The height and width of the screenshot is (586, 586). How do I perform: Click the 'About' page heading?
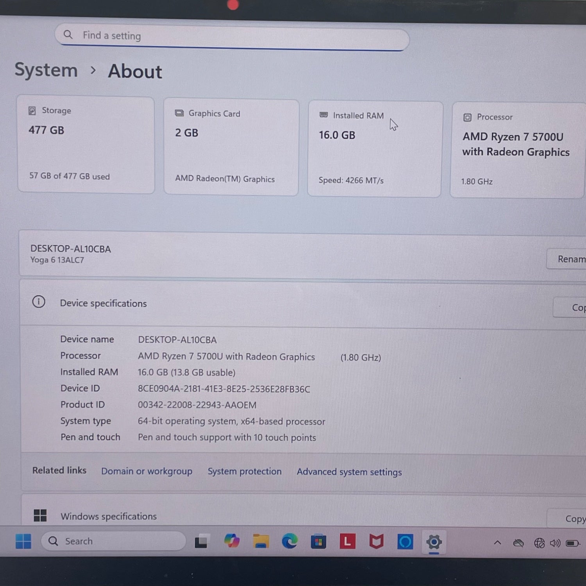coord(135,71)
